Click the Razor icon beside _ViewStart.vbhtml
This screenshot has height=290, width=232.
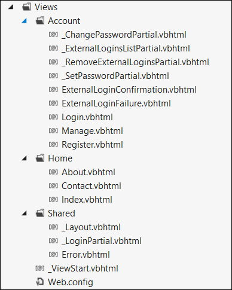(x=40, y=268)
